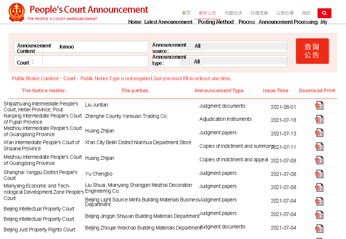The image size is (346, 239).
Task: Download PDF for Xi'an Nianhua Department Store
Action: coord(319,146)
